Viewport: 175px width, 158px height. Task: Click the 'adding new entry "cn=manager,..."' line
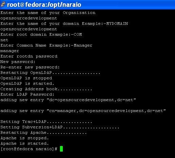[83, 111]
